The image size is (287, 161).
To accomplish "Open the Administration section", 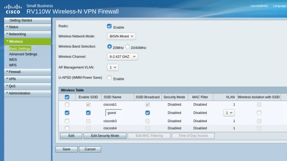I will coord(28,93).
